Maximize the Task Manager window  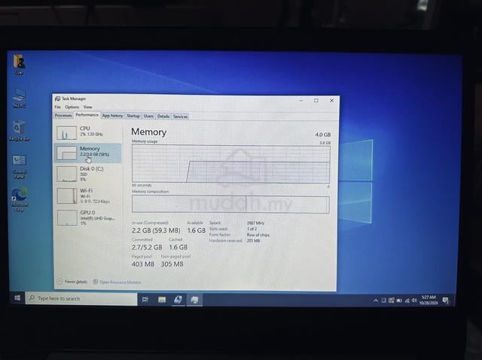316,100
